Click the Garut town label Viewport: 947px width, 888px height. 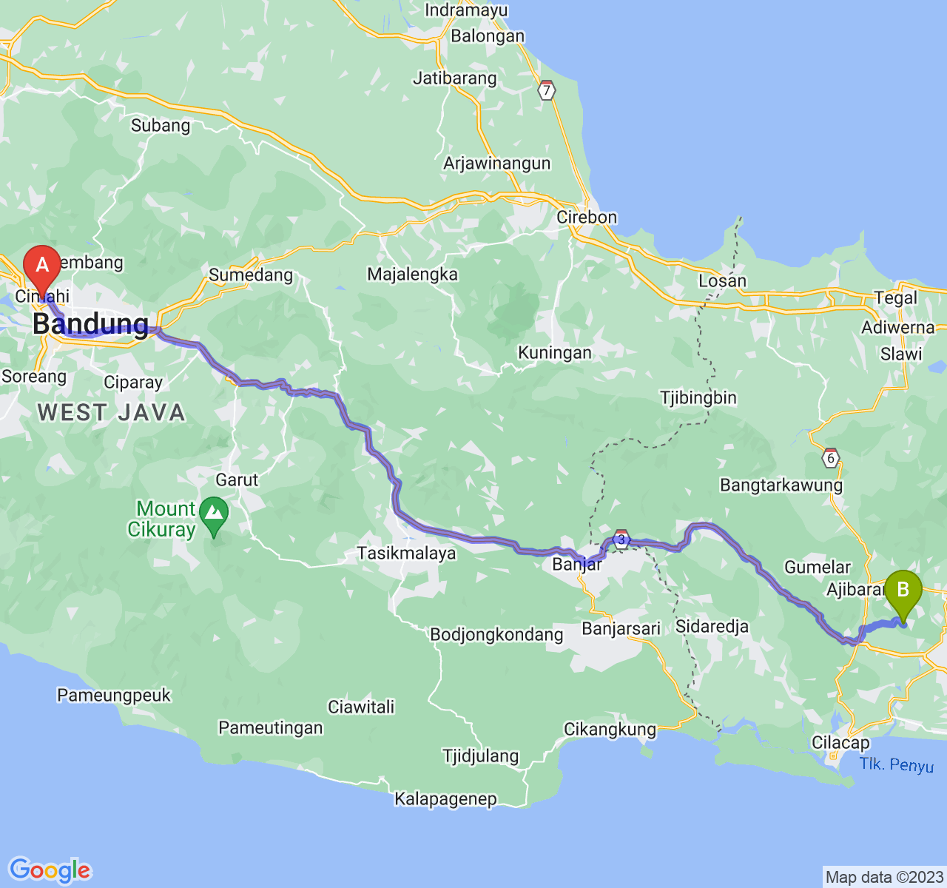pos(237,480)
